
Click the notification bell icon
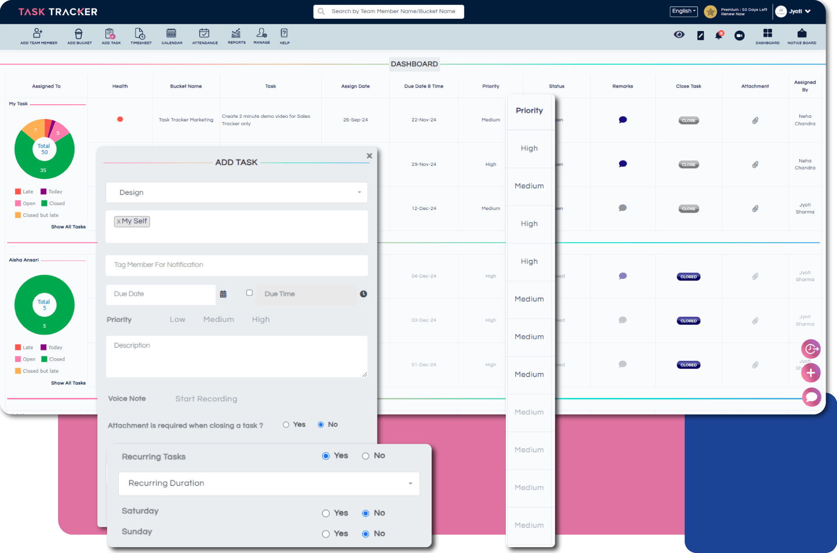[x=719, y=36]
